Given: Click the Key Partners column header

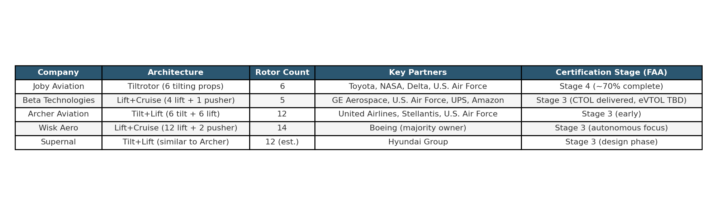Looking at the screenshot, I should pos(418,73).
